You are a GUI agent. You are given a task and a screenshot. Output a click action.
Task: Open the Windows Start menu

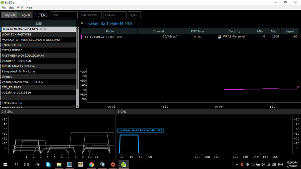click(5, 165)
